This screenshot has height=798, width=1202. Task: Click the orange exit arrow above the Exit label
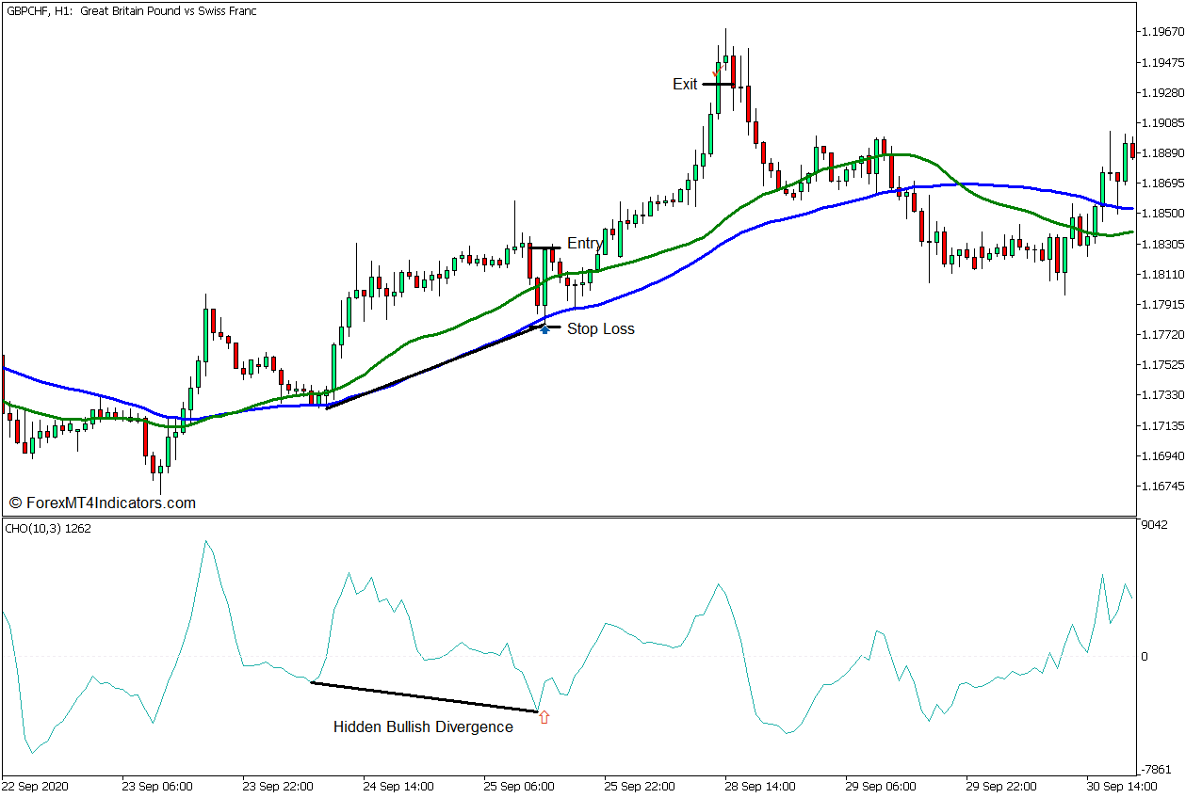(717, 72)
